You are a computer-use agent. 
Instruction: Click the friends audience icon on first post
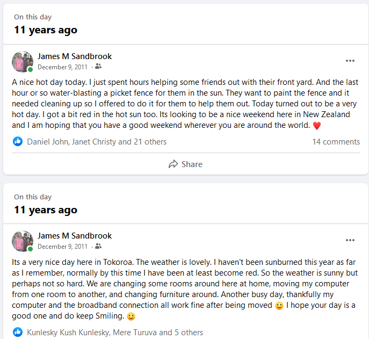[x=98, y=67]
